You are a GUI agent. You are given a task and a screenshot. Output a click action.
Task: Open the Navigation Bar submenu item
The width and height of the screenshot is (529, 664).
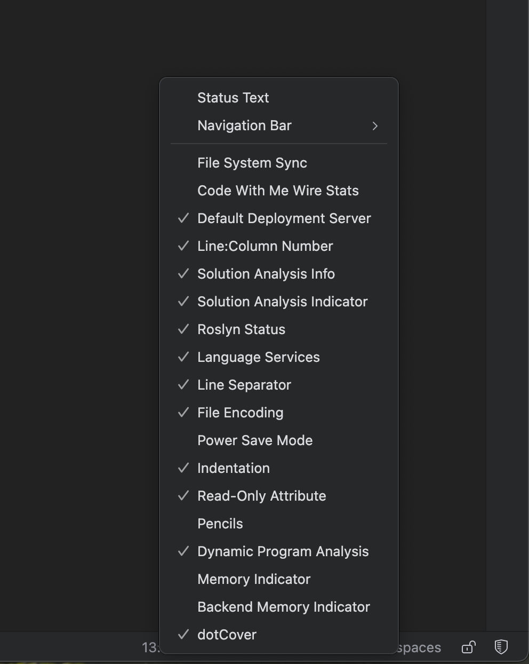244,126
